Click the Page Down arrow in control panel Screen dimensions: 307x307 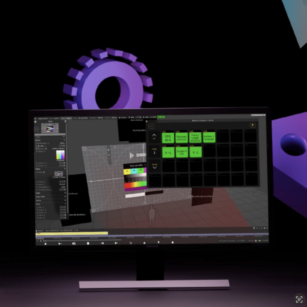[154, 166]
